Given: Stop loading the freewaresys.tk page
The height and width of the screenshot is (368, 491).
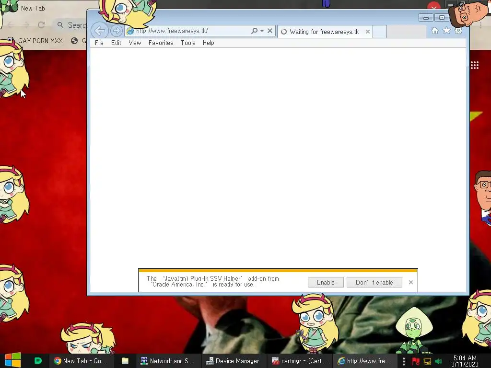Looking at the screenshot, I should pyautogui.click(x=270, y=31).
